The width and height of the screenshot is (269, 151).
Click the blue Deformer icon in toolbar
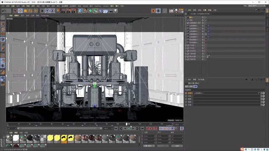point(100,11)
